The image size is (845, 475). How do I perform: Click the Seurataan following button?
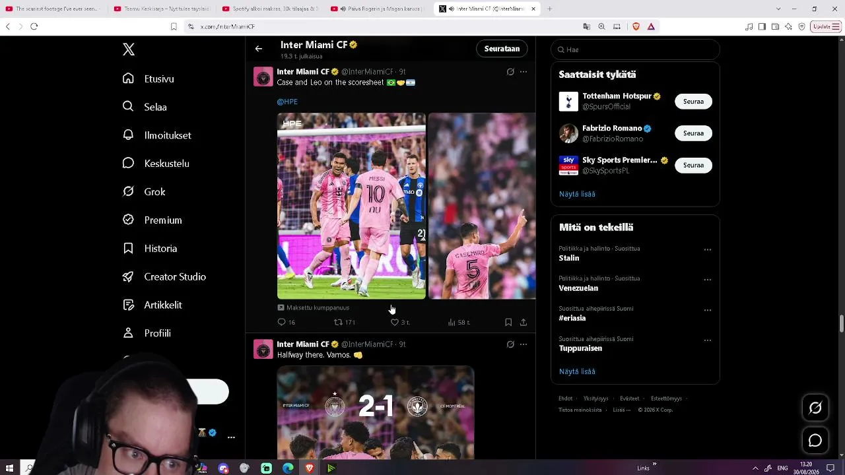[x=502, y=49]
